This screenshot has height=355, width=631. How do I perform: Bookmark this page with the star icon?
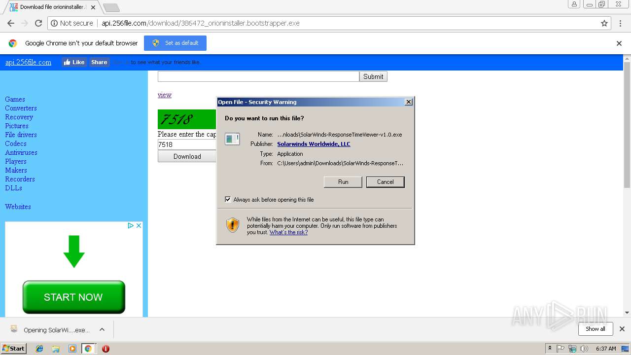[x=604, y=23]
